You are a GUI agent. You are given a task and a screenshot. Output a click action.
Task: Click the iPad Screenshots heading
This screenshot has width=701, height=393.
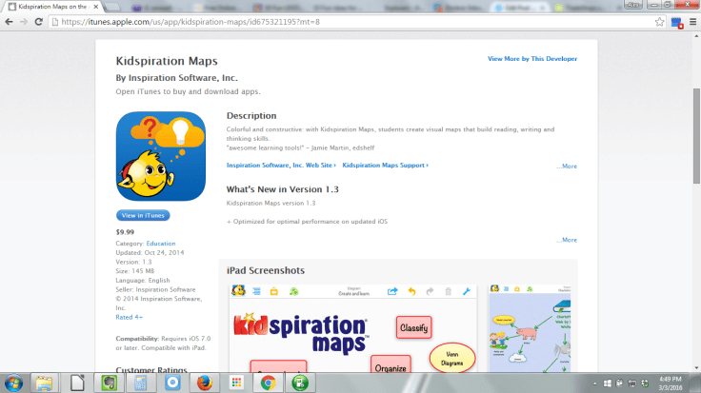[x=266, y=270]
